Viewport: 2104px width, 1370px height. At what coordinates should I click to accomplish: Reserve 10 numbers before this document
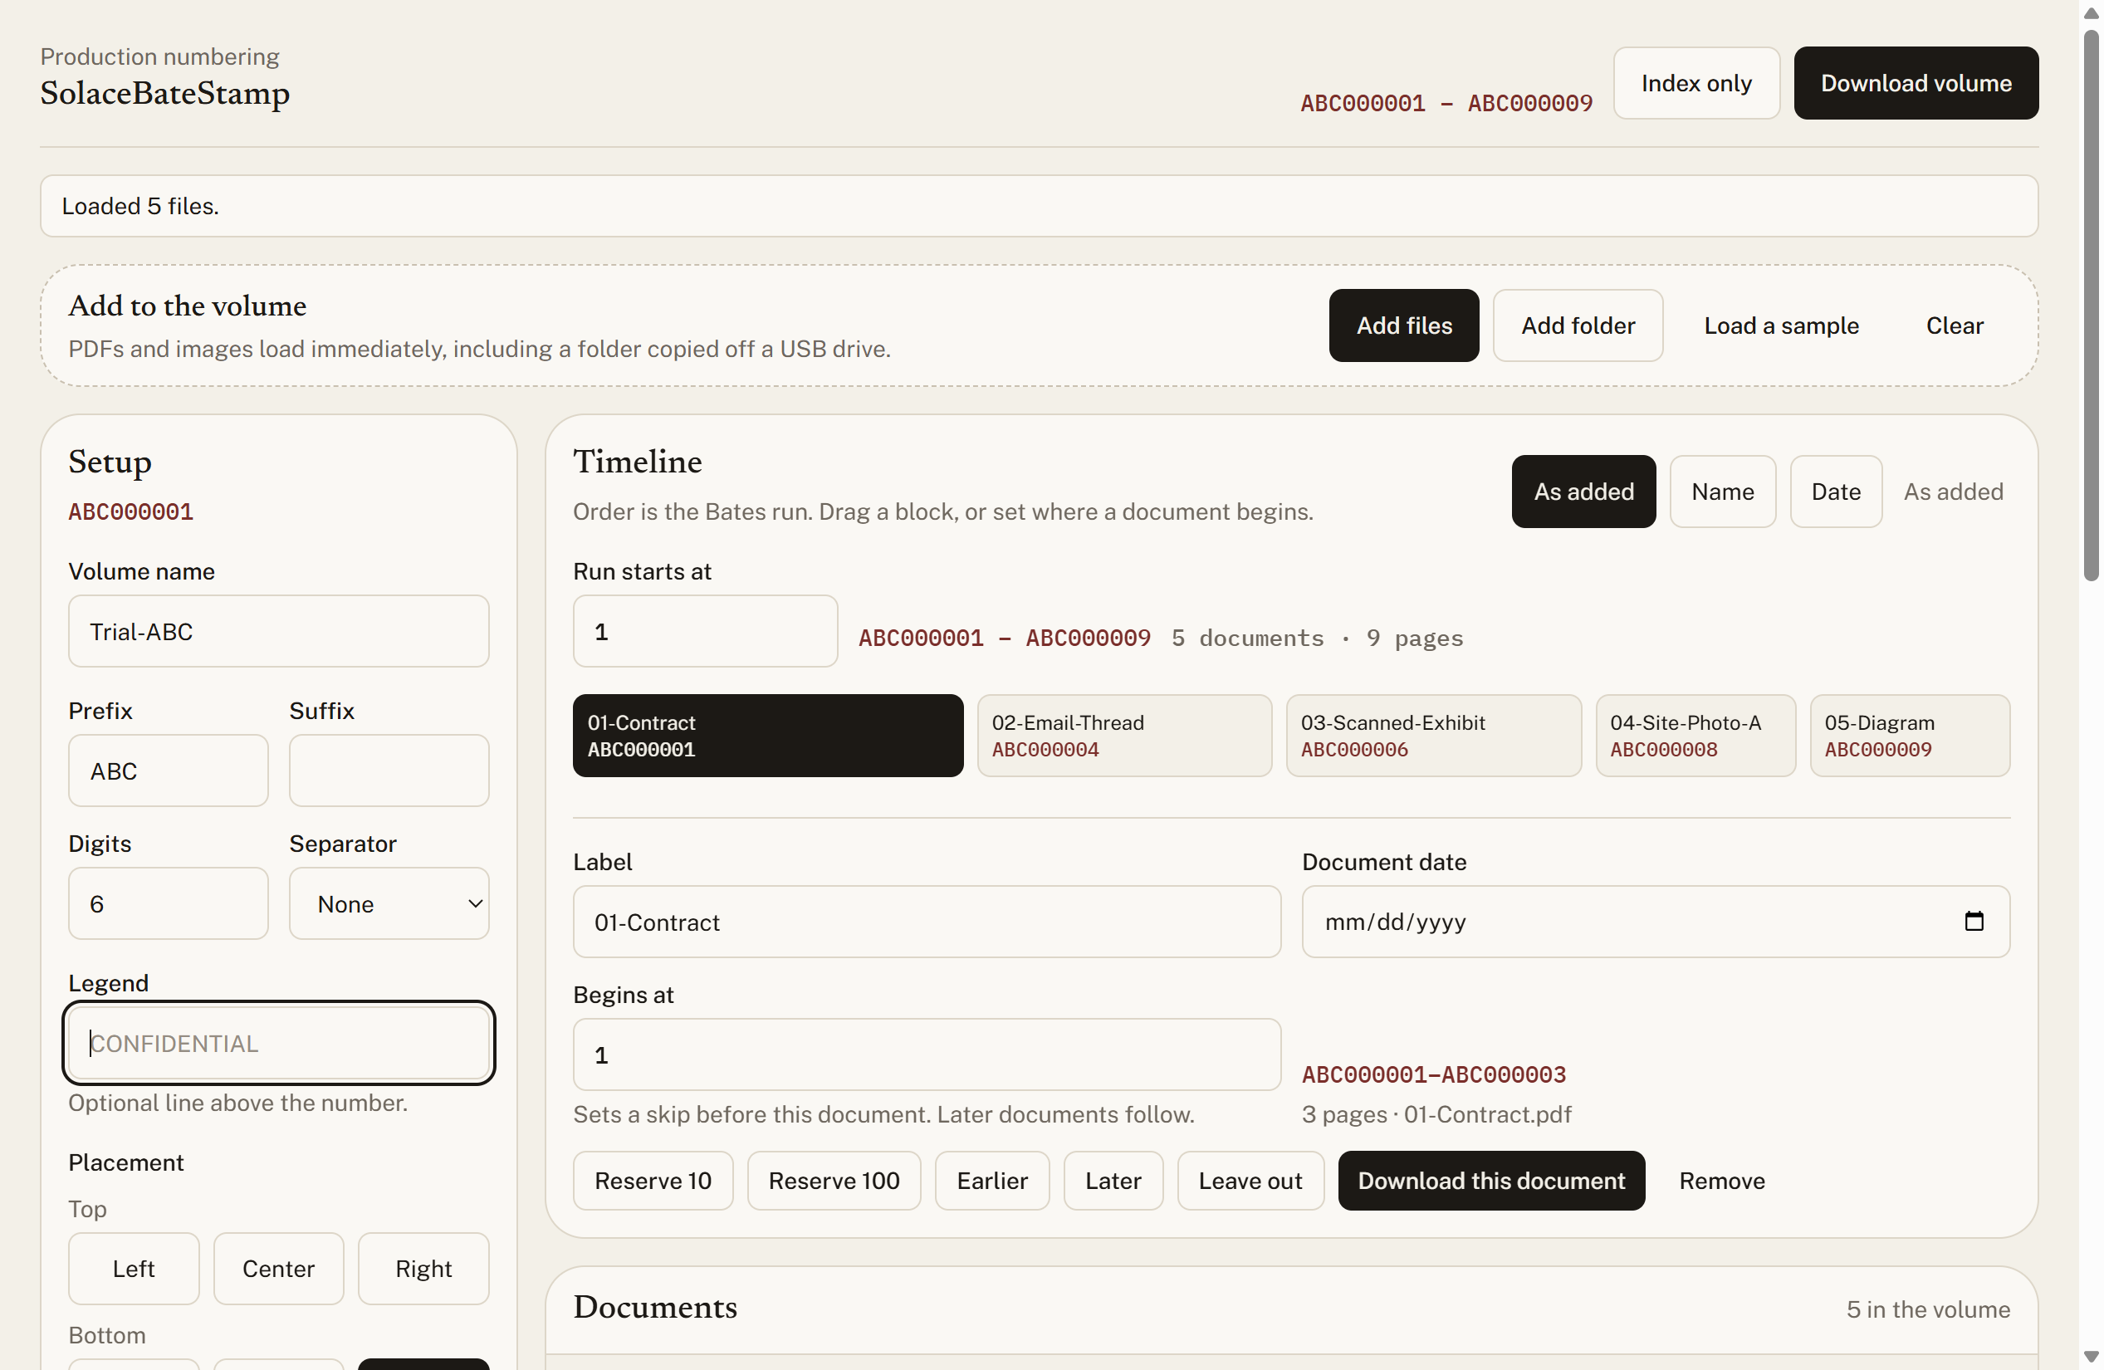[653, 1180]
